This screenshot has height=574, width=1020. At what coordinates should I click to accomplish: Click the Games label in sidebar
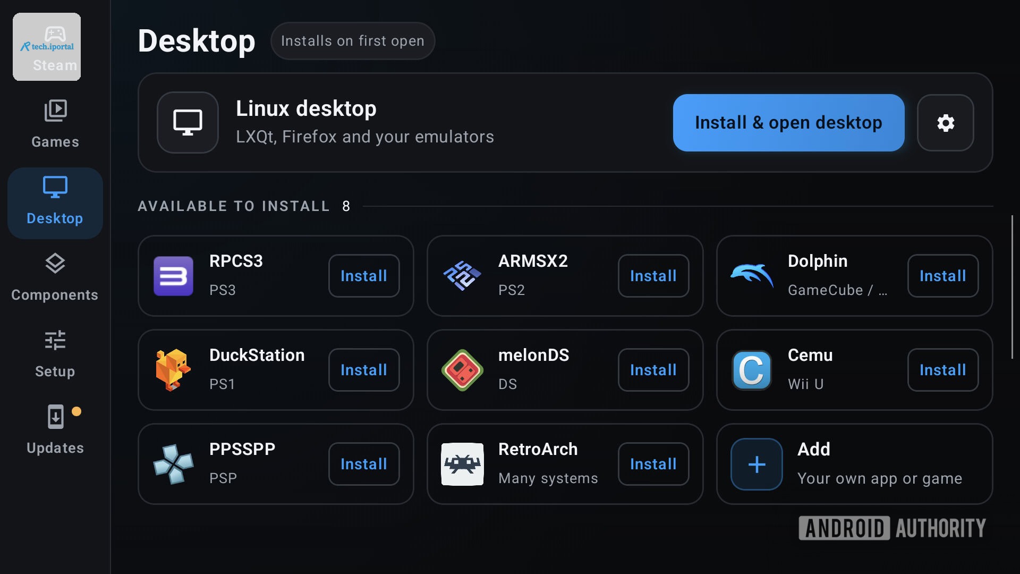[55, 142]
